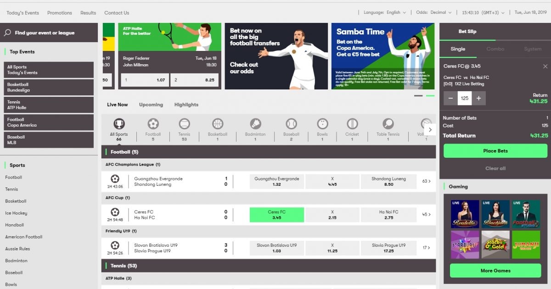Viewport: 551px width, 289px height.
Task: Click the All Sports trophy icon
Action: pyautogui.click(x=119, y=124)
